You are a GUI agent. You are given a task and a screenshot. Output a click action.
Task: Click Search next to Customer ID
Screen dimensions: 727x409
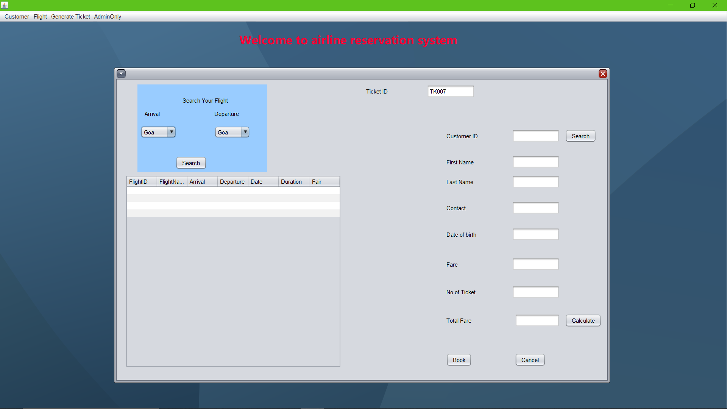coord(580,136)
